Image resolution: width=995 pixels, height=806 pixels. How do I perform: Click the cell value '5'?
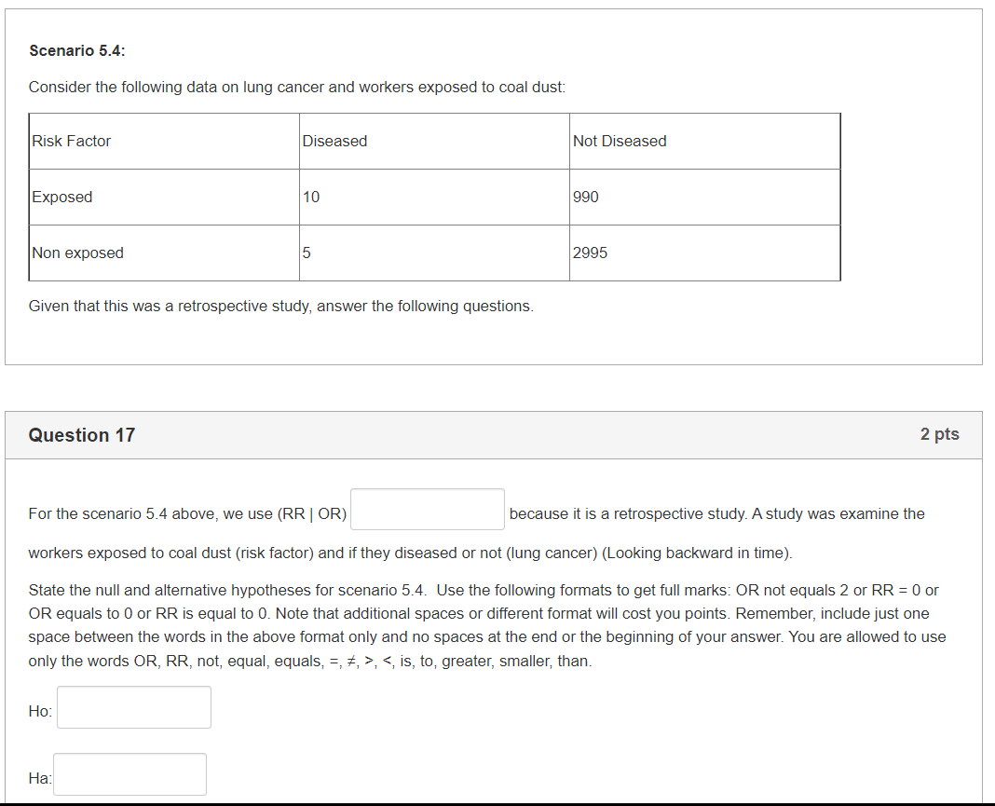tap(307, 253)
